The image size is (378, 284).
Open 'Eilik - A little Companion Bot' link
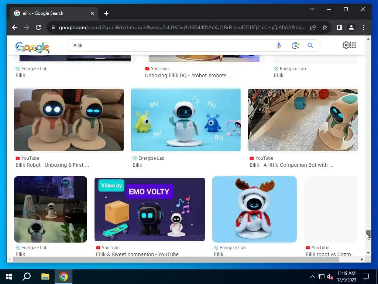291,165
